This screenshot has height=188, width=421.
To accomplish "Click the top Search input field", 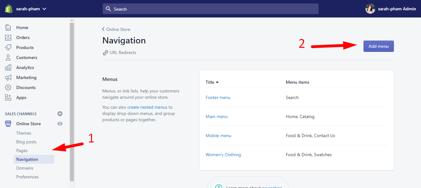I will coord(211,9).
